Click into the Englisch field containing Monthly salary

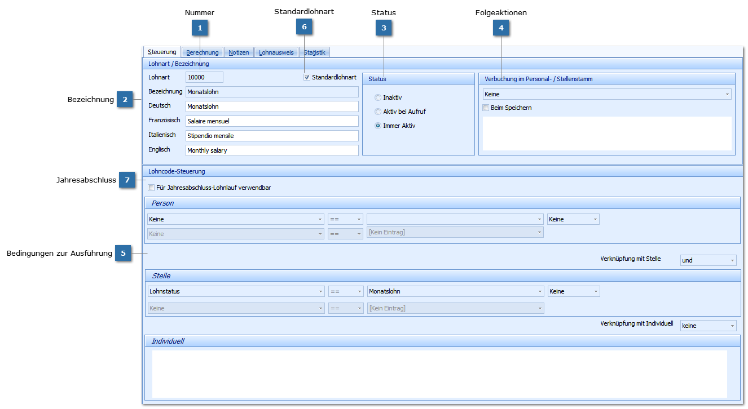pos(272,150)
